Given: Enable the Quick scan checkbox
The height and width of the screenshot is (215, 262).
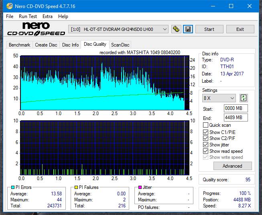Looking at the screenshot, I should tap(206, 125).
